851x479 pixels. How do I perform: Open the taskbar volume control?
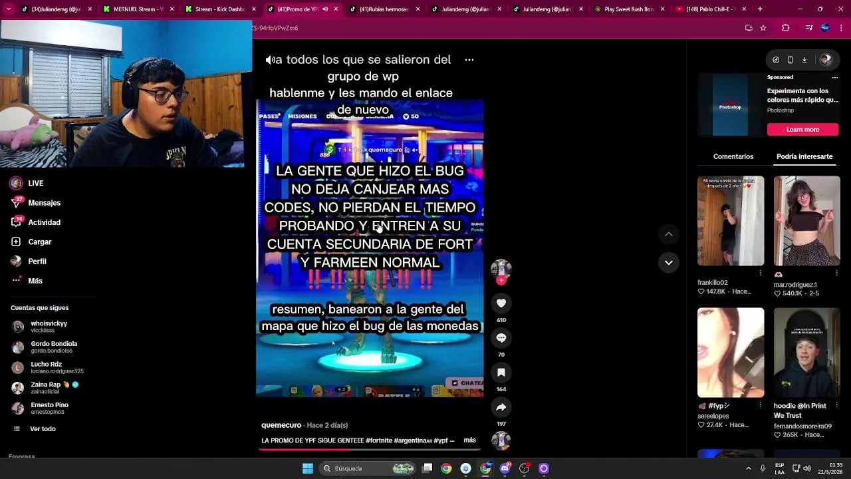click(x=808, y=468)
